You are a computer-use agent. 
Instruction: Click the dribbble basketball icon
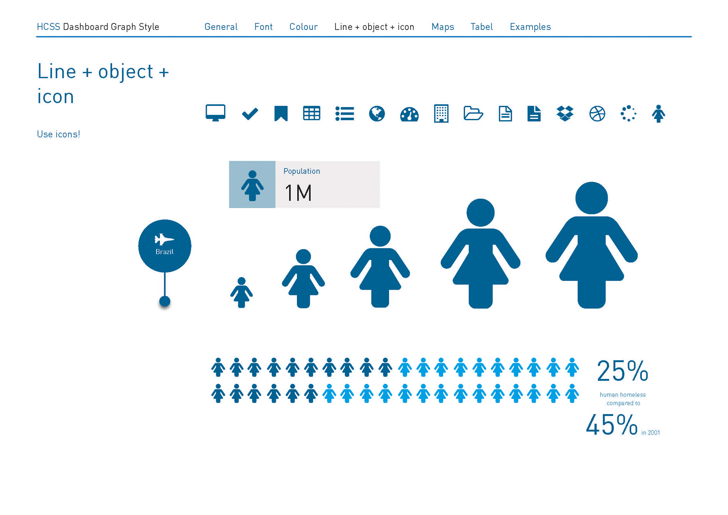(597, 113)
